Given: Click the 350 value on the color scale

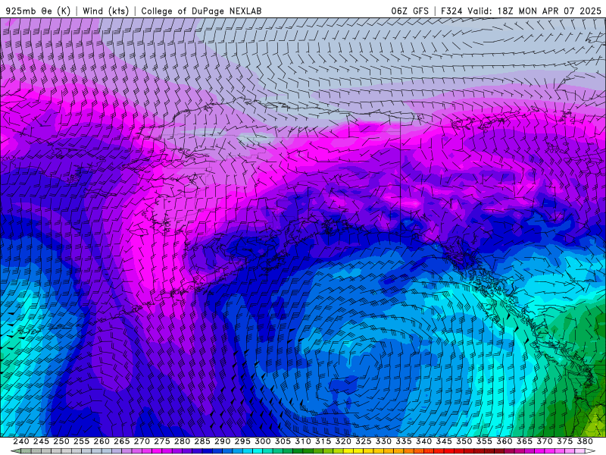Looking at the screenshot, I should pos(464,441).
